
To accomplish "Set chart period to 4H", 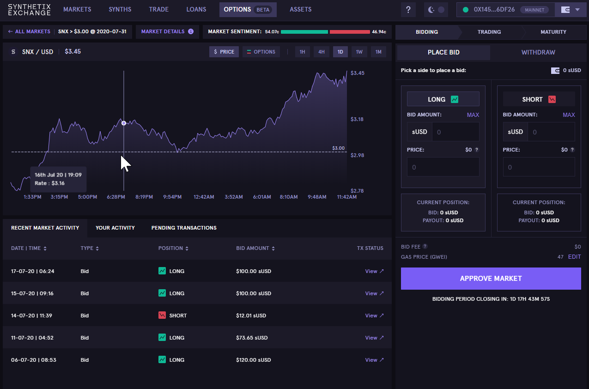I will pos(321,52).
